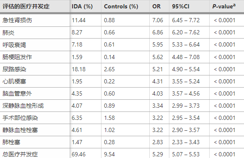Click the 肠梗阻发作 row label

(17, 57)
